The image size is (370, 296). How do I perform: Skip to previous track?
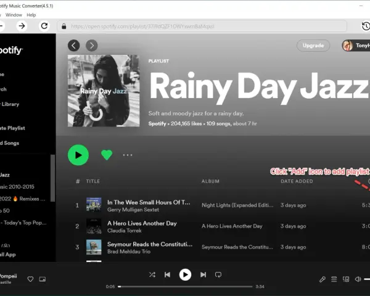(167, 274)
